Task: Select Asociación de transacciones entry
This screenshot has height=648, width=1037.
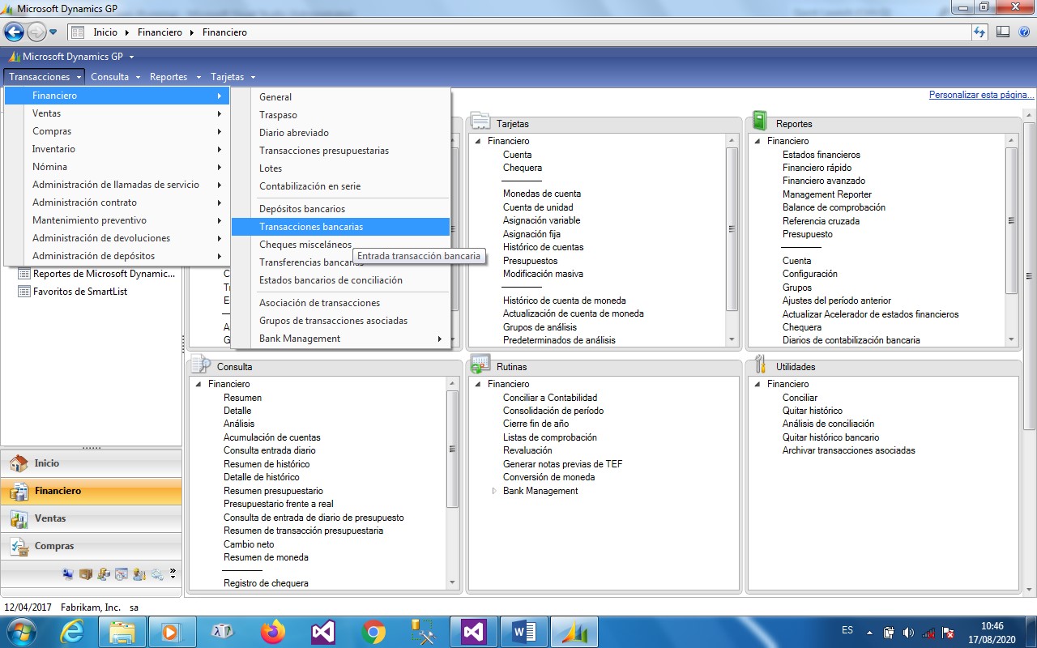Action: point(341,303)
